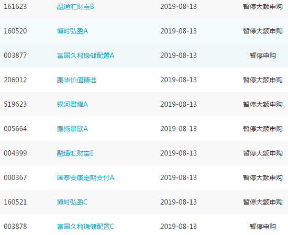Screen dimensions: 288x235
Task: Click 暂停大额申购 status in 160521 row
Action: point(263,202)
